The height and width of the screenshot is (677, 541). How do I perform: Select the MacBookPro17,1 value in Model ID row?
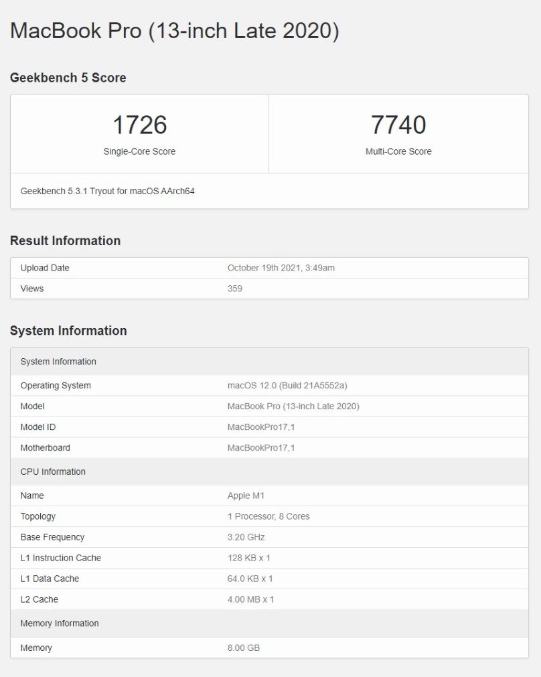click(x=261, y=427)
